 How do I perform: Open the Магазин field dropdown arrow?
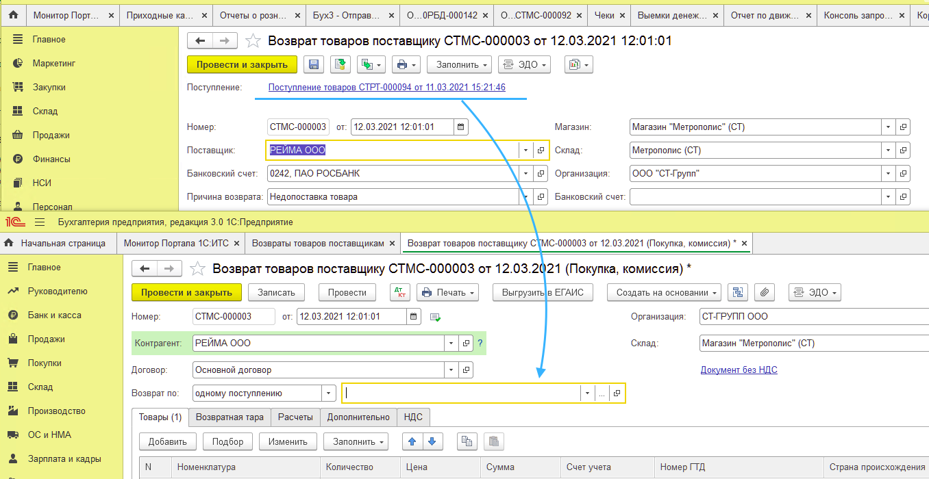pyautogui.click(x=889, y=127)
